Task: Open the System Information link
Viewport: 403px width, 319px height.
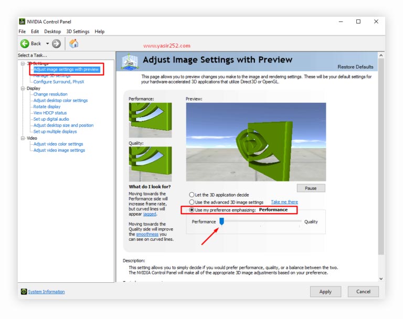Action: [x=46, y=292]
